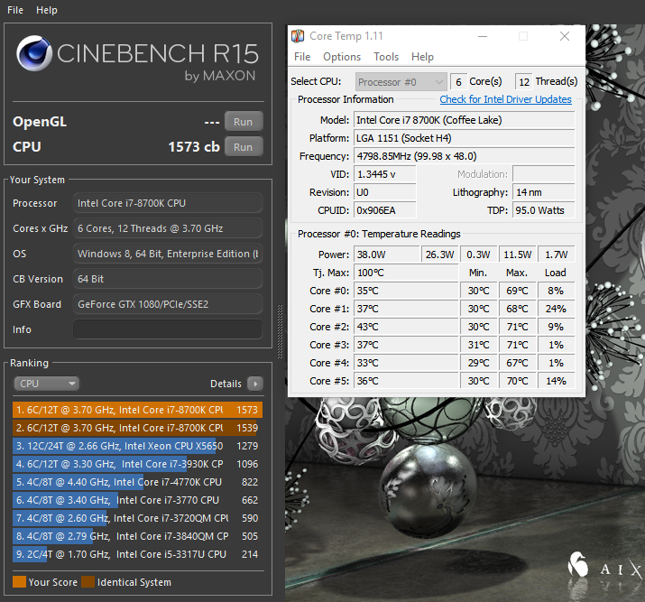The image size is (645, 602).
Task: Select ranking row Intel Core i7-3840QM
Action: click(x=137, y=537)
